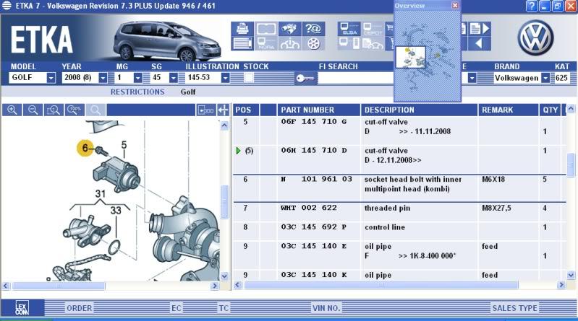The image size is (578, 321).
Task: Click the REMARK column header
Action: (509, 110)
